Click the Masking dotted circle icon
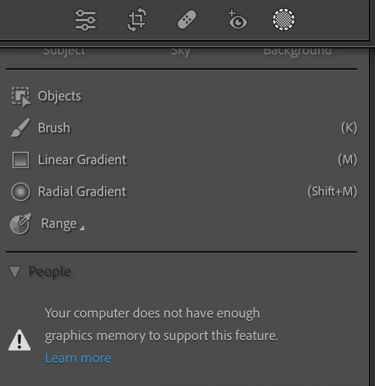The height and width of the screenshot is (386, 375). click(x=284, y=20)
